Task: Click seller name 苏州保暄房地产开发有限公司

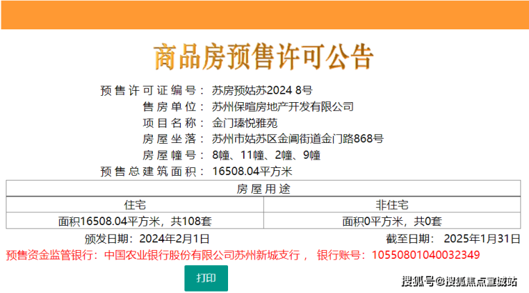Action: click(x=282, y=106)
